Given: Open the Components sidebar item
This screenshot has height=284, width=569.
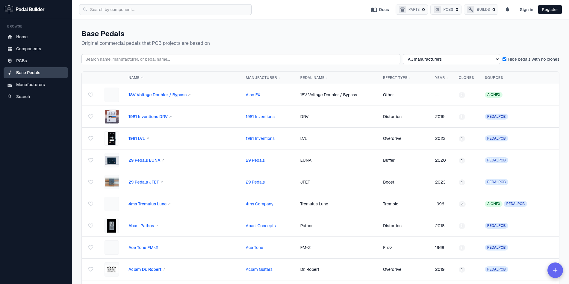Looking at the screenshot, I should [x=36, y=49].
